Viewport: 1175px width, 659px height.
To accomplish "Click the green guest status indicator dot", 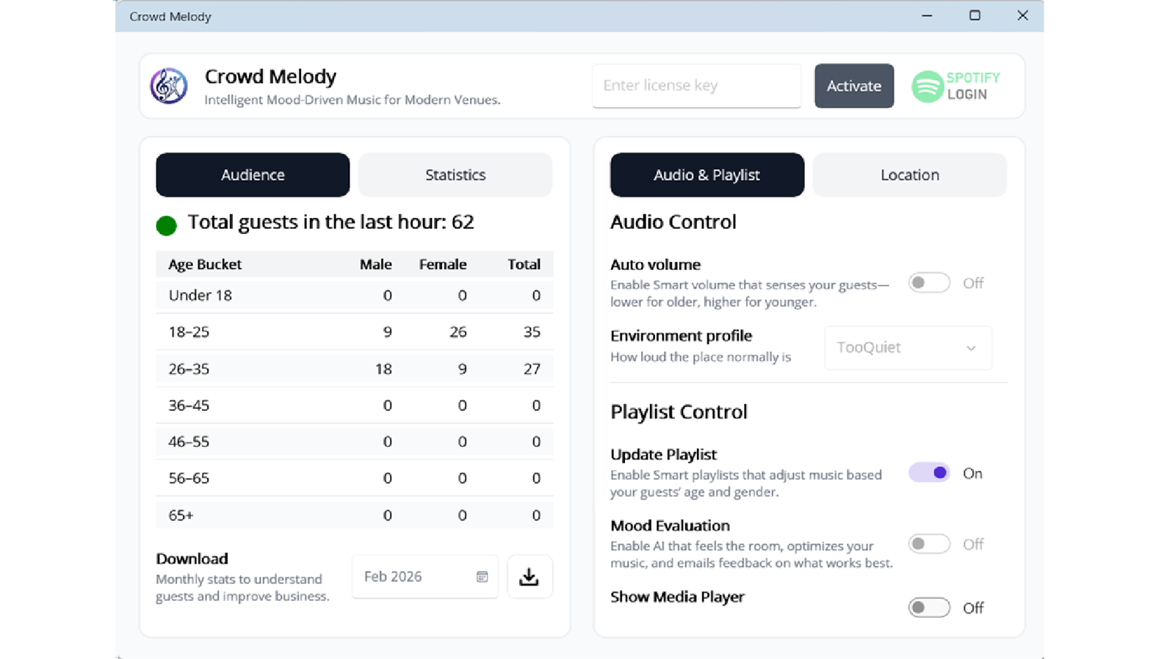I will click(167, 225).
